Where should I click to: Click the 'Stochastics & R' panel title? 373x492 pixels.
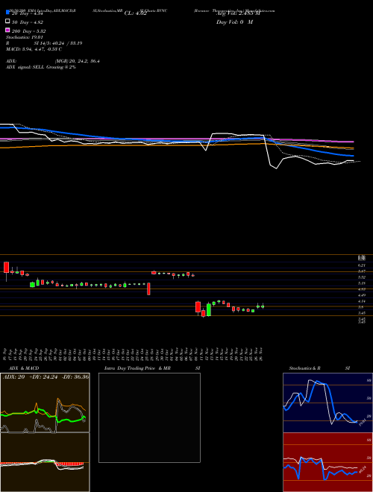(x=305, y=368)
